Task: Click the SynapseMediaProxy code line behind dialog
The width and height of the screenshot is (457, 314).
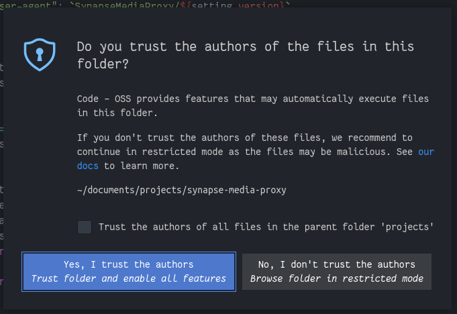Action: [145, 4]
